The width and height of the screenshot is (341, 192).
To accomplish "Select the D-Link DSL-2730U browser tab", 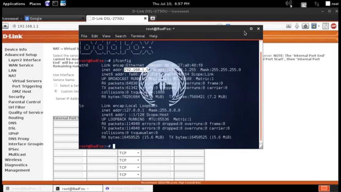I will [117, 18].
